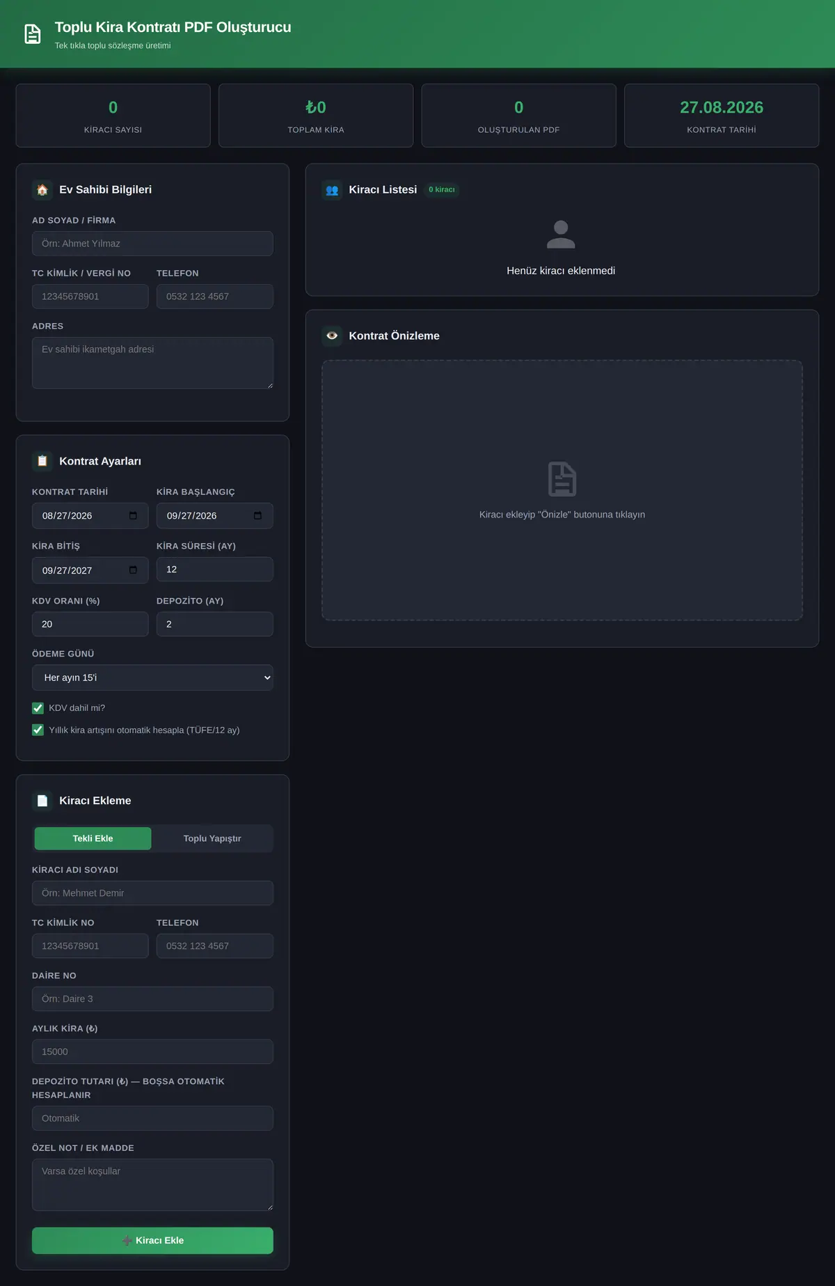Switch to the Tekli Ekle tab

[x=93, y=838]
